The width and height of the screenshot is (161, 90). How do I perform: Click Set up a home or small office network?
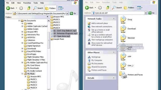[x=100, y=31]
